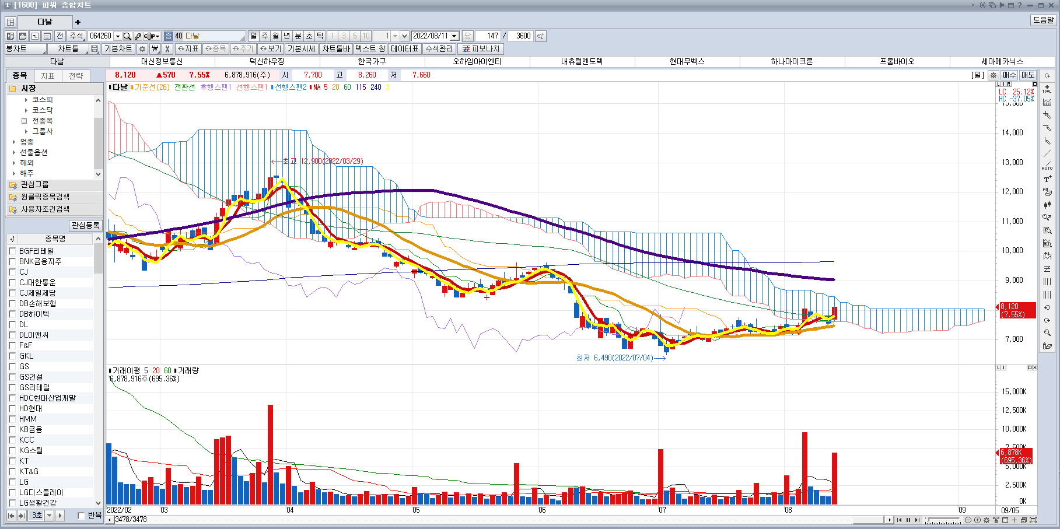Click the chart setting gear beside 매수 button
This screenshot has height=529, width=1060.
click(993, 75)
